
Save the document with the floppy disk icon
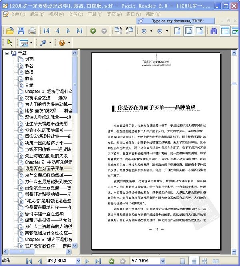coord(21,31)
